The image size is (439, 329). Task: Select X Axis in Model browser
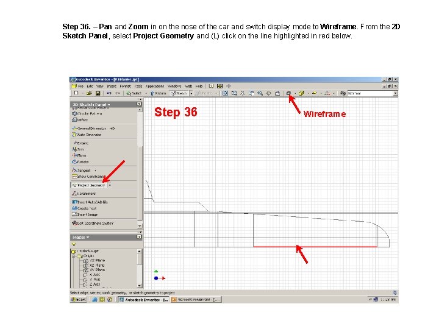92,274
